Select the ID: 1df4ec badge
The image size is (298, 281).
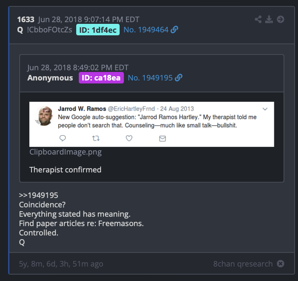pos(98,30)
